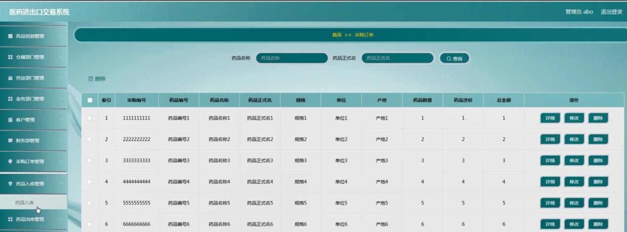Click the 财务部管理 sidebar icon

pyautogui.click(x=10, y=141)
